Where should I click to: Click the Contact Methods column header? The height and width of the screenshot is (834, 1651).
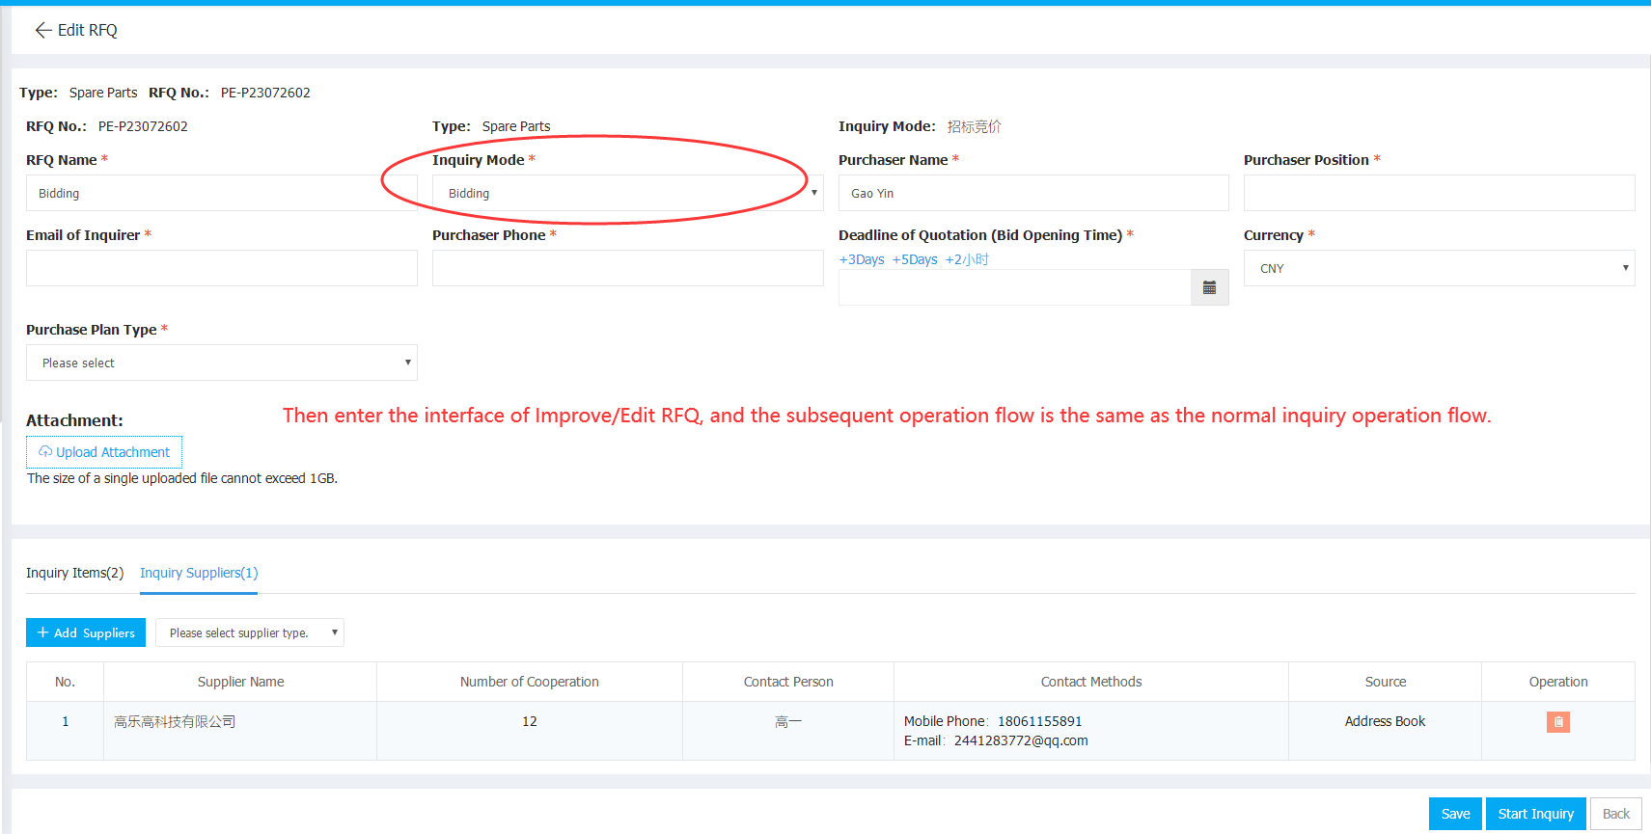pos(1091,682)
